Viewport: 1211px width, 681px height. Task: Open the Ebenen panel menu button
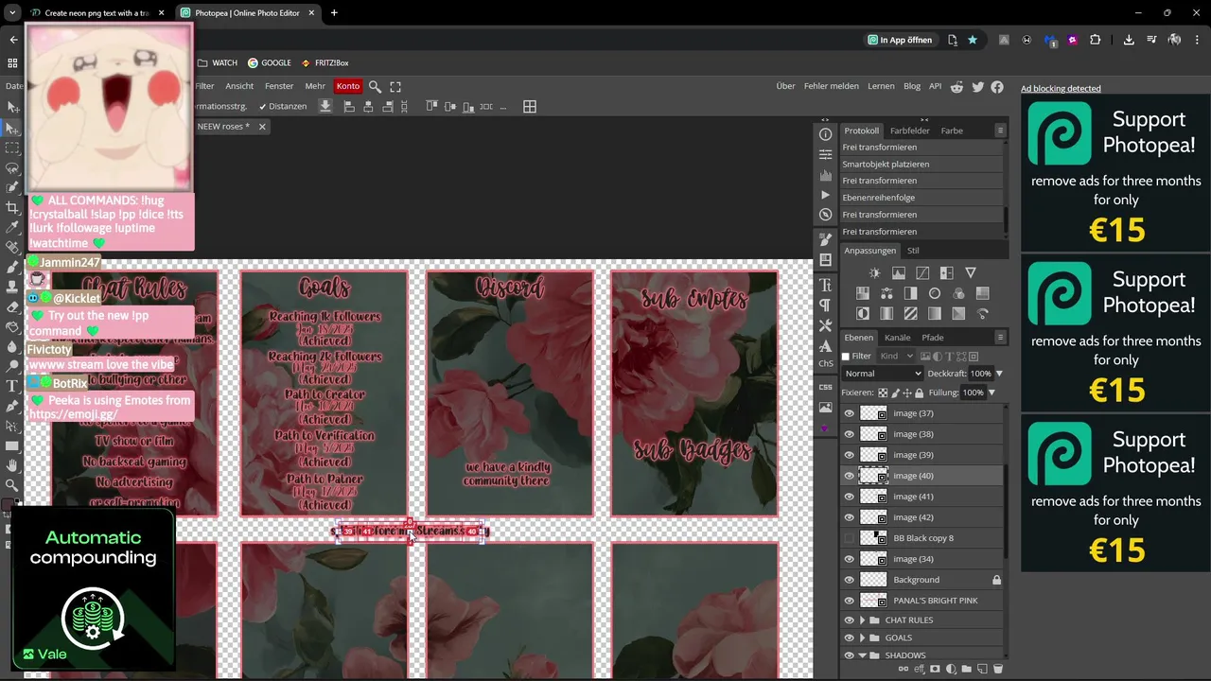pyautogui.click(x=1000, y=338)
